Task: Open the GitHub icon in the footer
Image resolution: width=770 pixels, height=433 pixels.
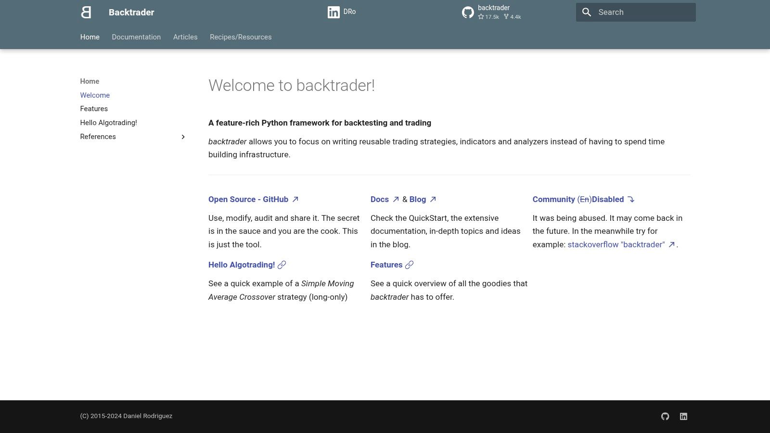Action: (665, 417)
